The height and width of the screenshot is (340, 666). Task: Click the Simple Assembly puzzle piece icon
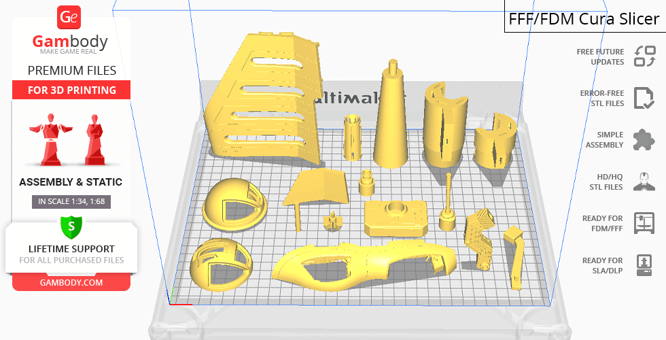[643, 140]
